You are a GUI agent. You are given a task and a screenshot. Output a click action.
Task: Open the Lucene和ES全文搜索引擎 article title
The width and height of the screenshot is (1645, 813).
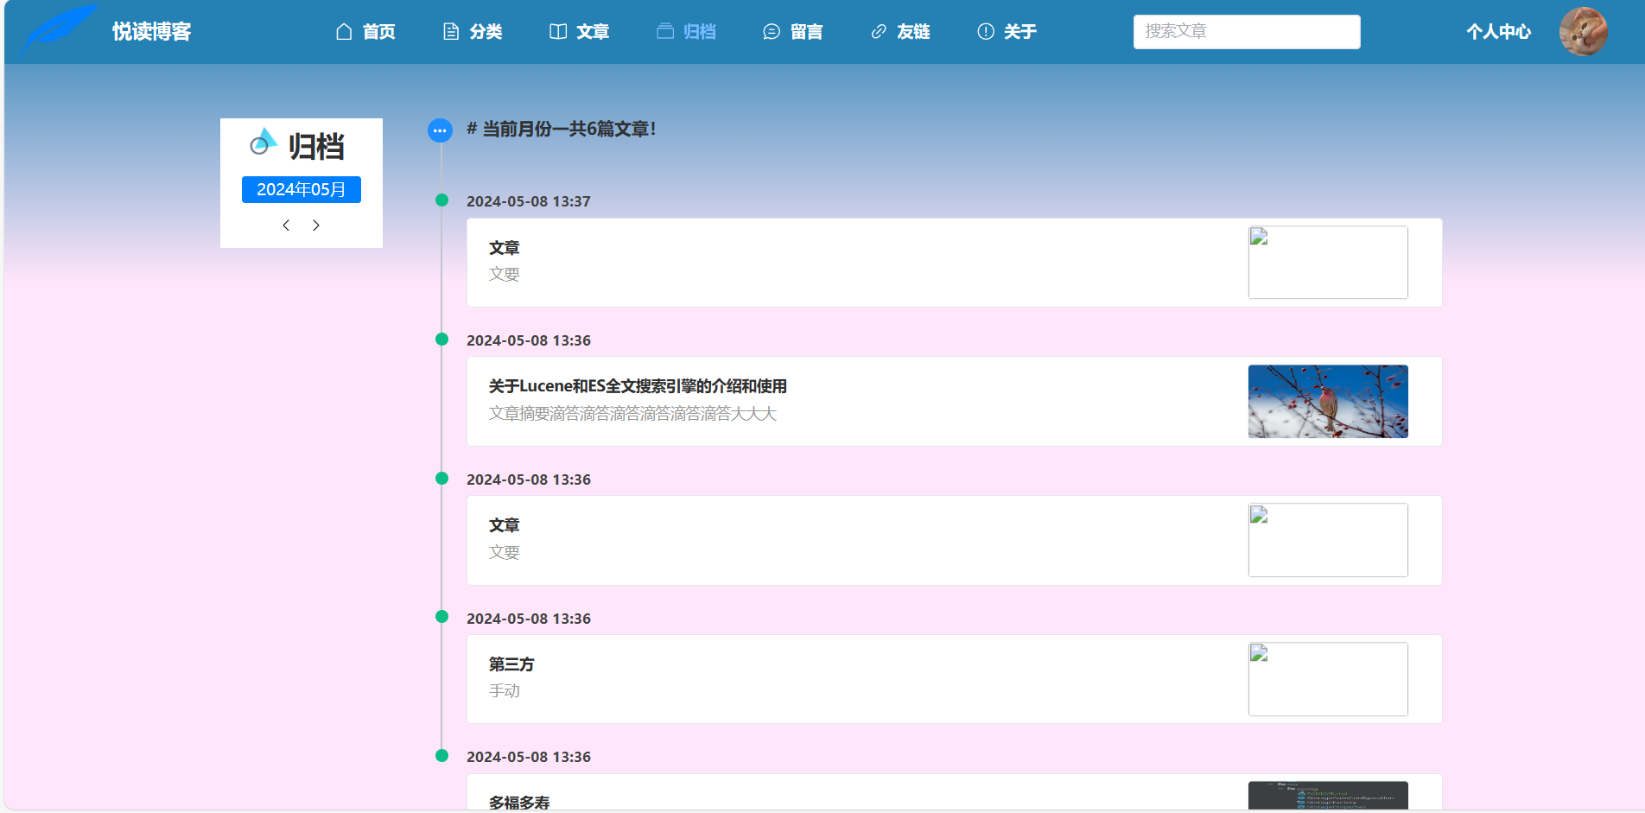[x=638, y=386]
